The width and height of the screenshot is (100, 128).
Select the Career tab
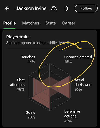pos(69,23)
